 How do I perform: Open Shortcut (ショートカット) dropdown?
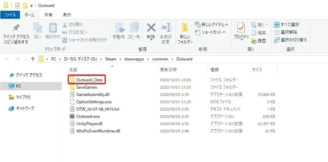click(x=210, y=32)
